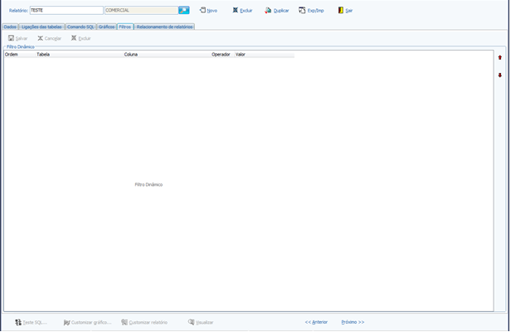Screen dimensions: 511x332
Task: Click Cancelar in the filter toolbar
Action: click(49, 38)
